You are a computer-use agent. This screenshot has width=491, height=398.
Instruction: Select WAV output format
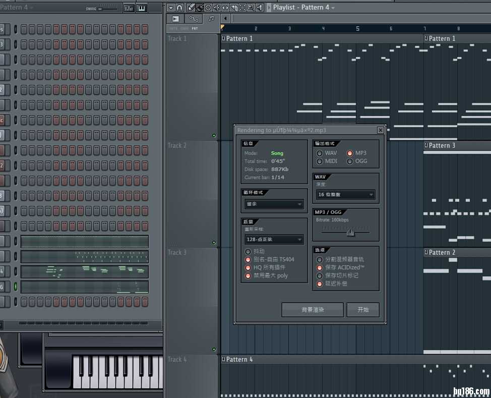pyautogui.click(x=320, y=153)
